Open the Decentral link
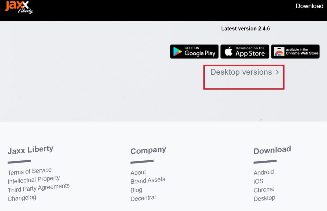This screenshot has height=211, width=327. (x=143, y=198)
